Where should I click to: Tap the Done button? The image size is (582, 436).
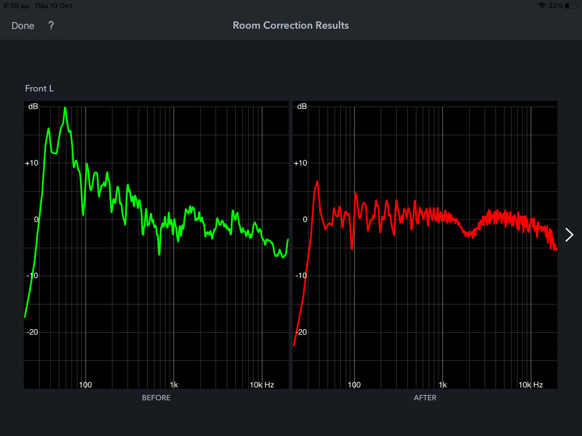pyautogui.click(x=23, y=26)
